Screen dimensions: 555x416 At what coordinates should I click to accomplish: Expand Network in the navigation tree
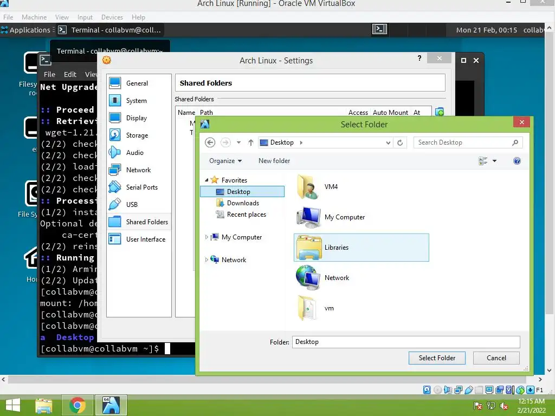click(206, 259)
